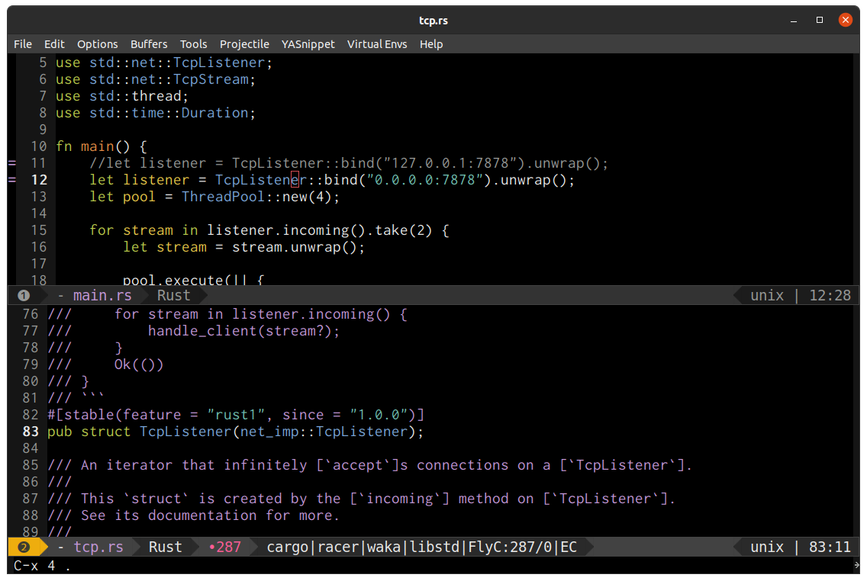Click window number 2 badge in mode line
Screen dimensions: 867x581
coord(23,547)
